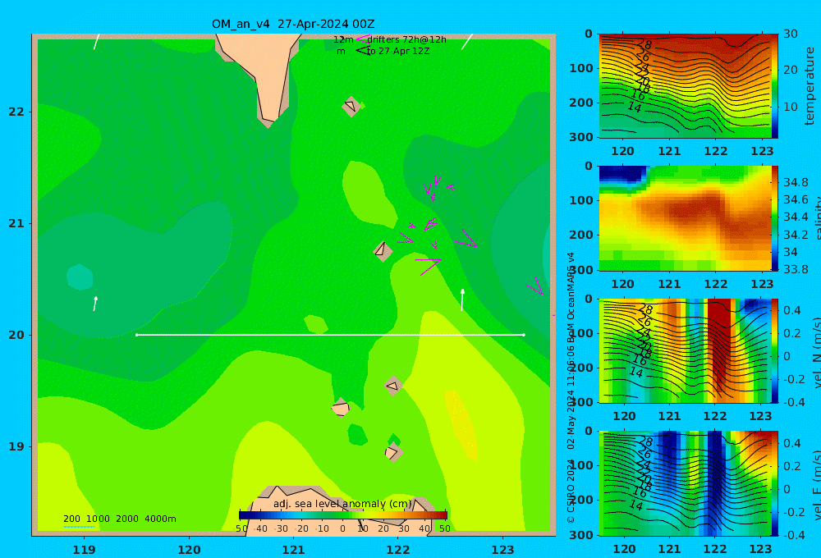This screenshot has height=558, width=821.
Task: Click the east endpoint of the white transect line
Action: [x=524, y=335]
